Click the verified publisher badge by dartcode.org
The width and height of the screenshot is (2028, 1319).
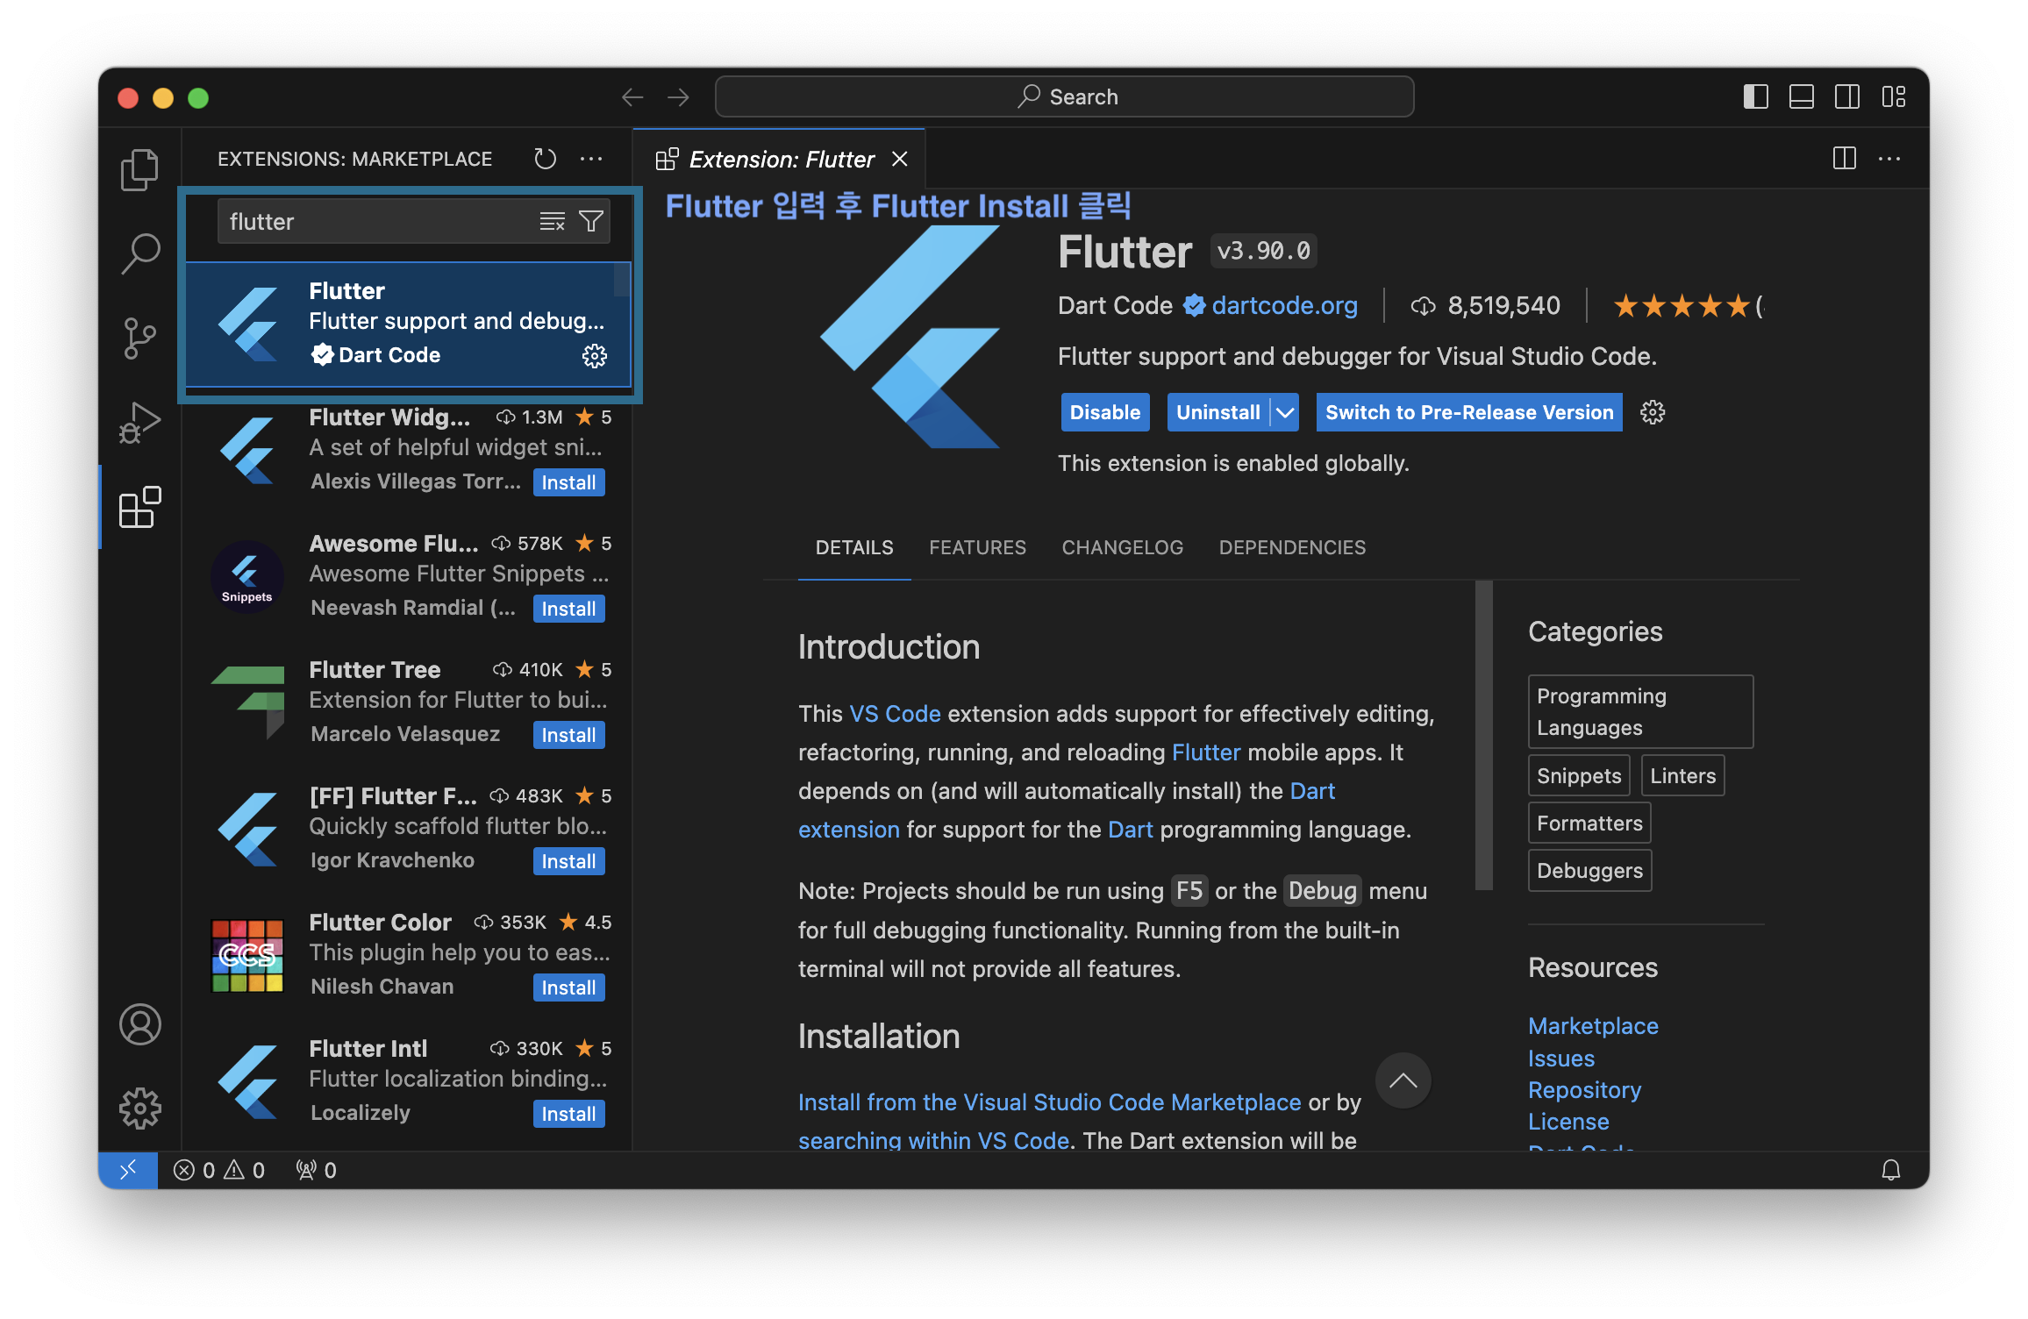1194,305
